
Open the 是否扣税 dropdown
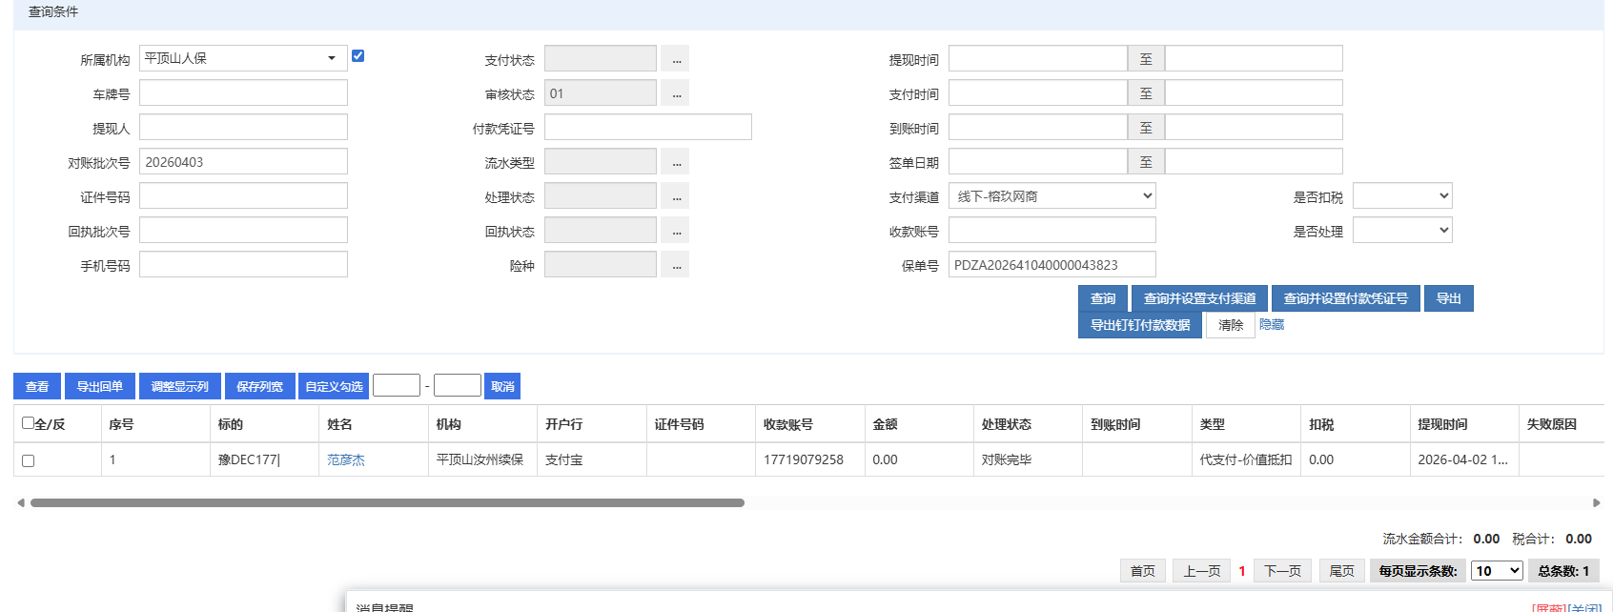(1401, 196)
